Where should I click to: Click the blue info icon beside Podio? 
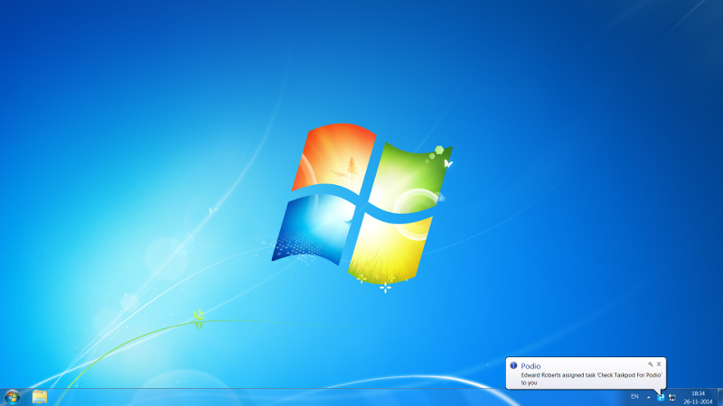[x=514, y=365]
